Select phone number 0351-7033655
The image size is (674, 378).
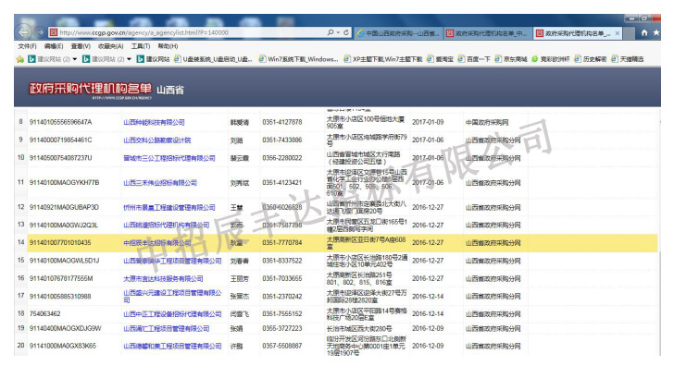click(282, 279)
